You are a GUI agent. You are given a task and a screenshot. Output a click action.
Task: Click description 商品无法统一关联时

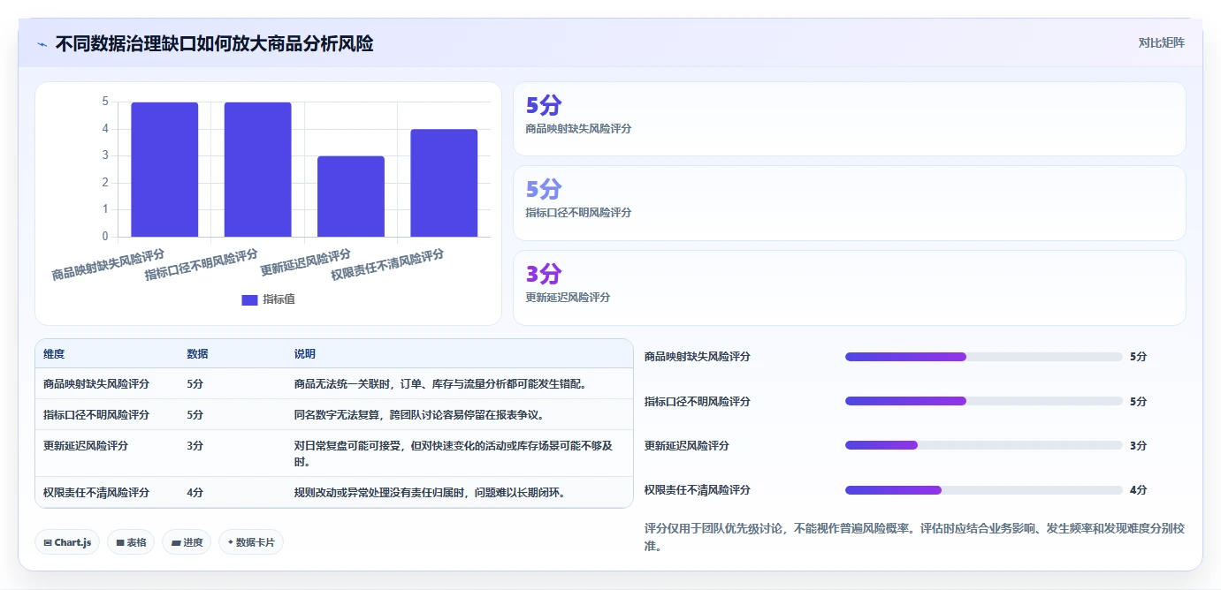click(440, 384)
